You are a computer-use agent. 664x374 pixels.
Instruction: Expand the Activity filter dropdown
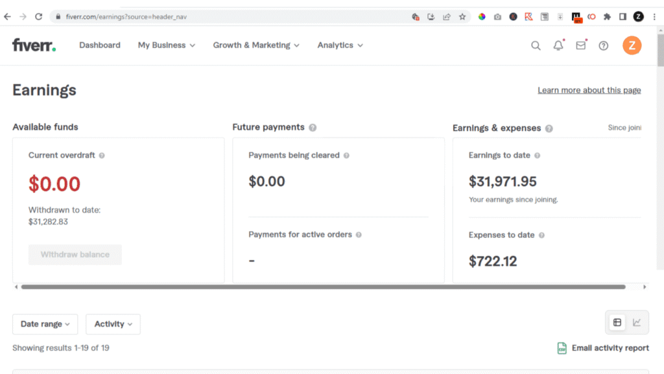(113, 324)
